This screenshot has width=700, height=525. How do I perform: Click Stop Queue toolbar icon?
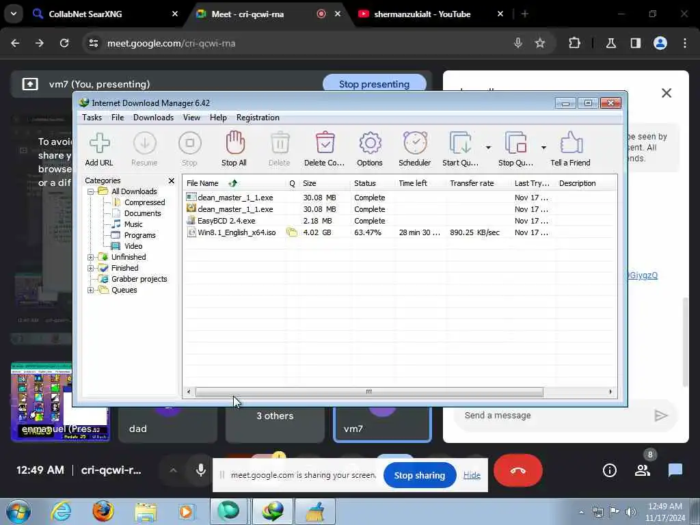point(515,149)
